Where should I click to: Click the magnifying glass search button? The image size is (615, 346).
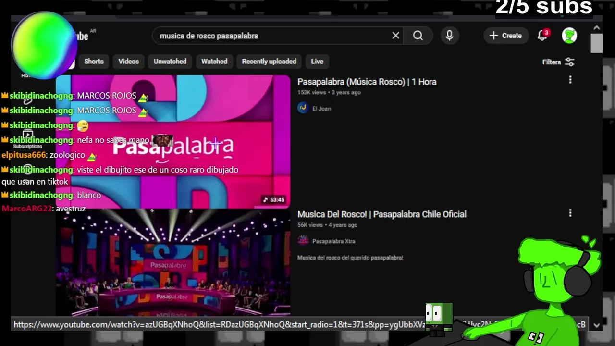pos(418,36)
